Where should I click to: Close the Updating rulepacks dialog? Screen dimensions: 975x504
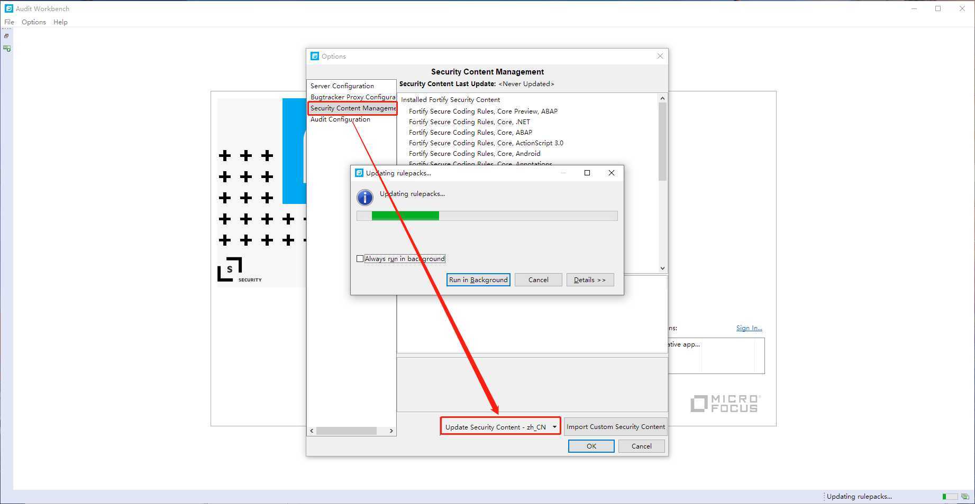pyautogui.click(x=611, y=173)
